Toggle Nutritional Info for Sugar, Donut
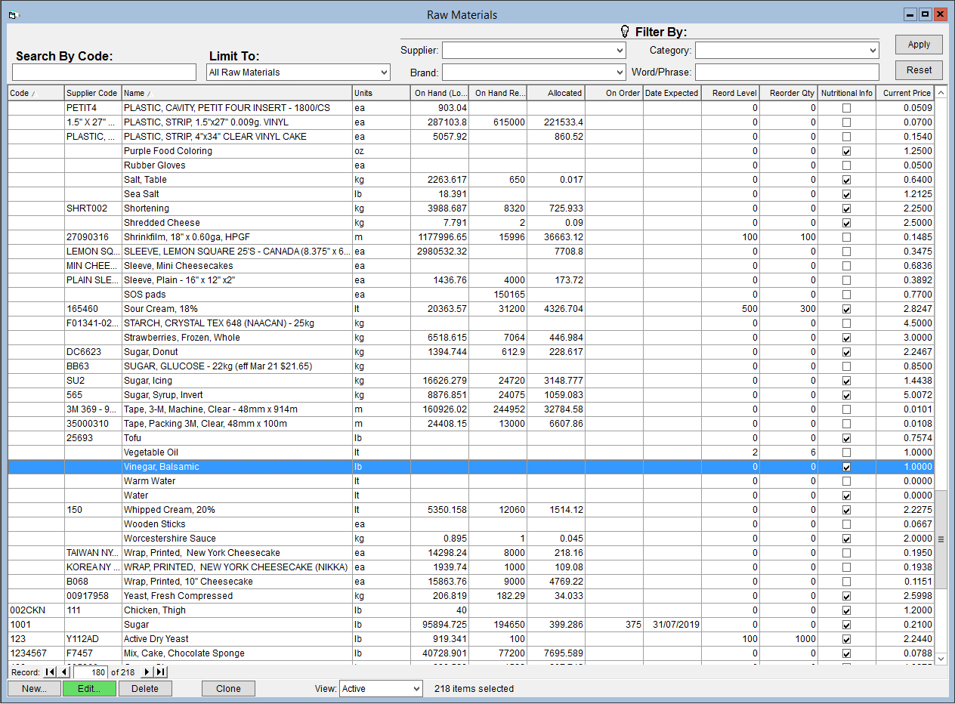The height and width of the screenshot is (704, 955). pos(847,352)
